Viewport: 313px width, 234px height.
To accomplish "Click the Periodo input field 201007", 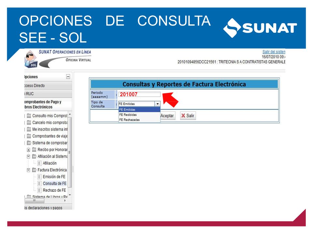I will [139, 94].
